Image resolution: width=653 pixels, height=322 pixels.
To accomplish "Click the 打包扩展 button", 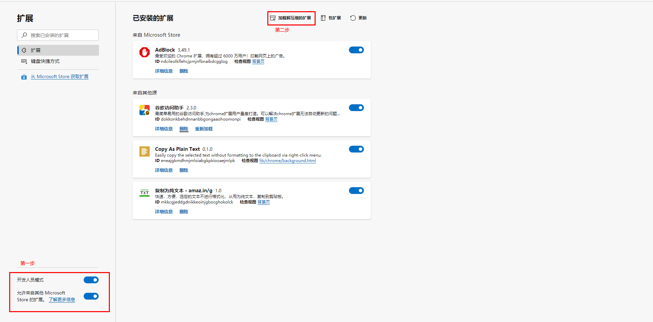I will pos(331,18).
